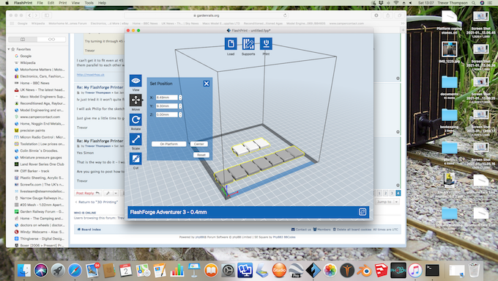Adjust the Z position stepper arrows
Screen dimensions: 498x281
(x=180, y=114)
